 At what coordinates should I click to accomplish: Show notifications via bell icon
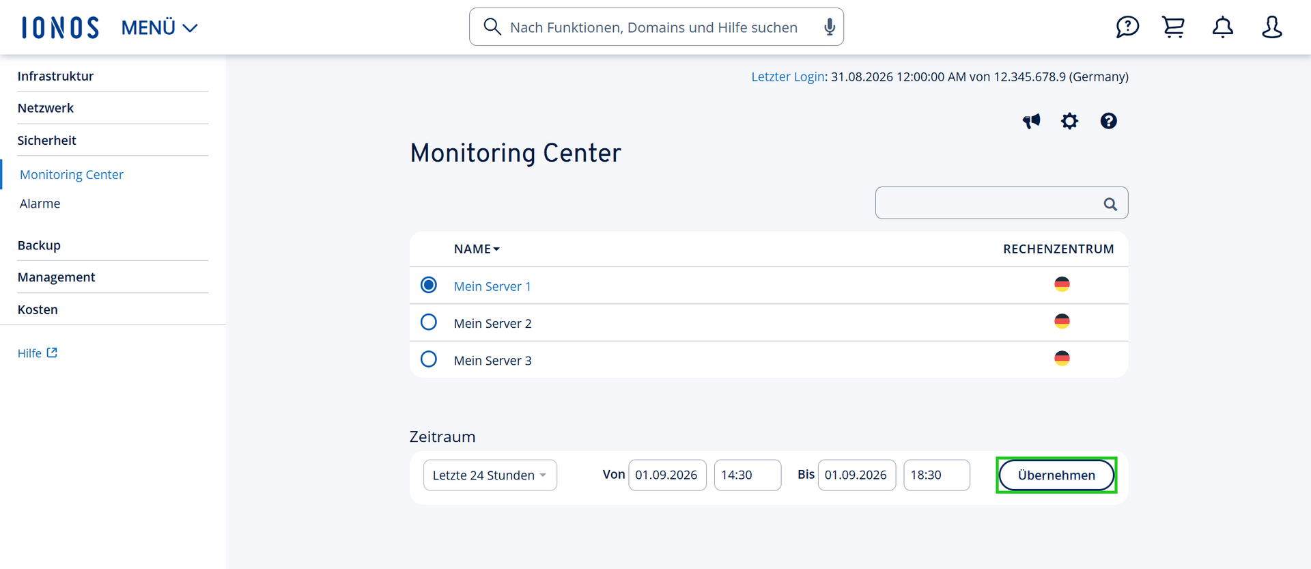coord(1223,27)
